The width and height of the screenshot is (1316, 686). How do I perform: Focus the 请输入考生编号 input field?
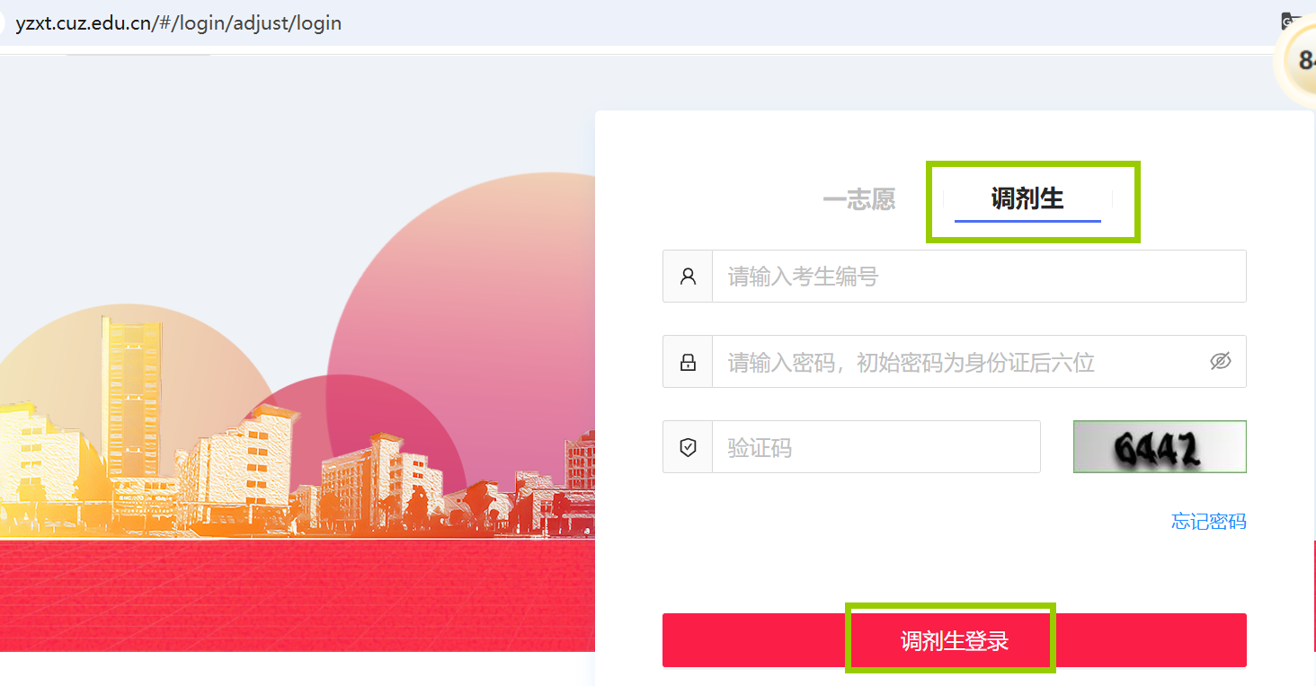tap(979, 277)
